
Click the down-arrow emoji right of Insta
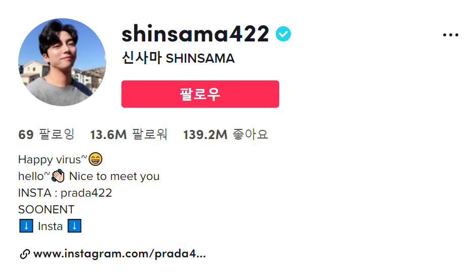(x=74, y=226)
